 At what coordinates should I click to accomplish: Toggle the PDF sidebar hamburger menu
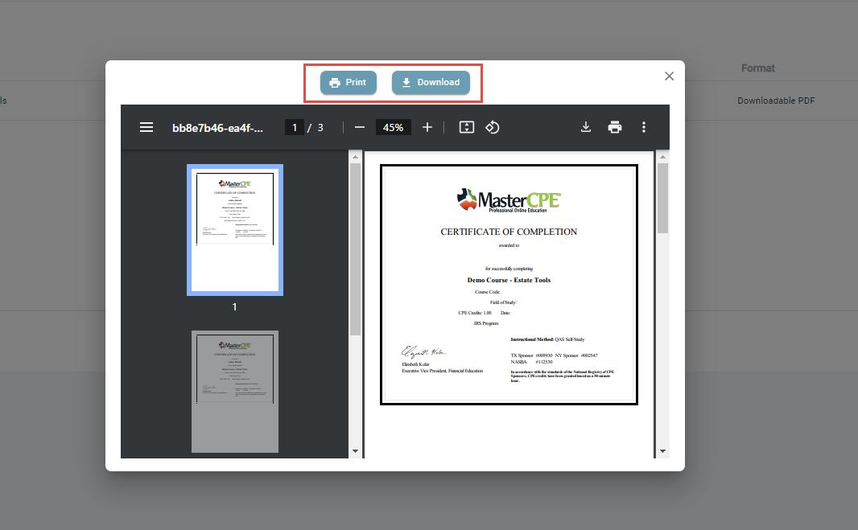point(146,127)
